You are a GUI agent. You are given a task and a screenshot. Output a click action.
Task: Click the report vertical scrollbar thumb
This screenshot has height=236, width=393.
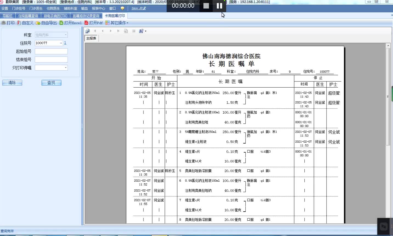pos(388,97)
